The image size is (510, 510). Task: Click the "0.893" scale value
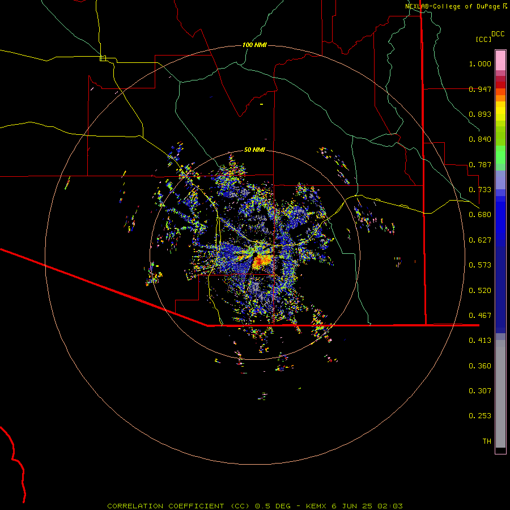point(480,114)
